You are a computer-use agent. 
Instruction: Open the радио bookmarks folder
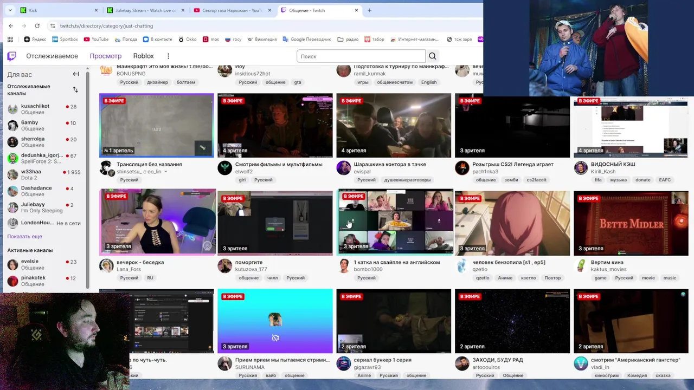[348, 39]
